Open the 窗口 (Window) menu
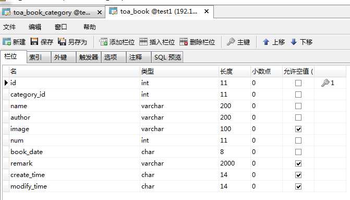 [61, 27]
